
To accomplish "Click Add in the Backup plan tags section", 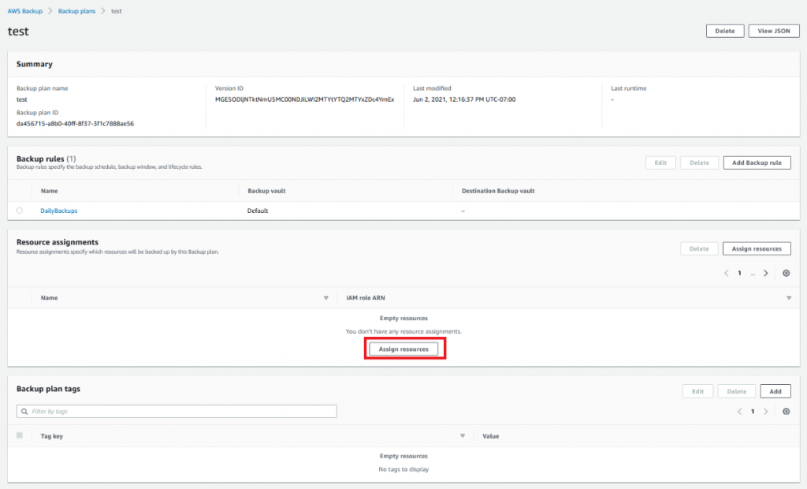I will 775,390.
